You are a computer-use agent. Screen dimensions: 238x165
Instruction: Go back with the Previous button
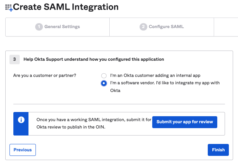tap(22, 150)
